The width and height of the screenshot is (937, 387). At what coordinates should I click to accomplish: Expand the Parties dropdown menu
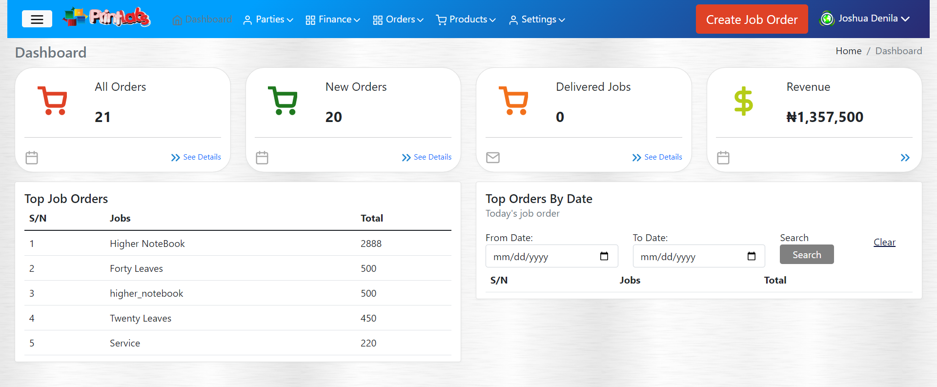pos(268,20)
